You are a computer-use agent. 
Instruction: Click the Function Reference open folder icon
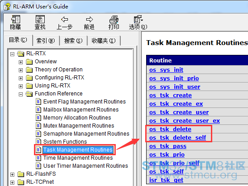pyautogui.click(x=29, y=94)
